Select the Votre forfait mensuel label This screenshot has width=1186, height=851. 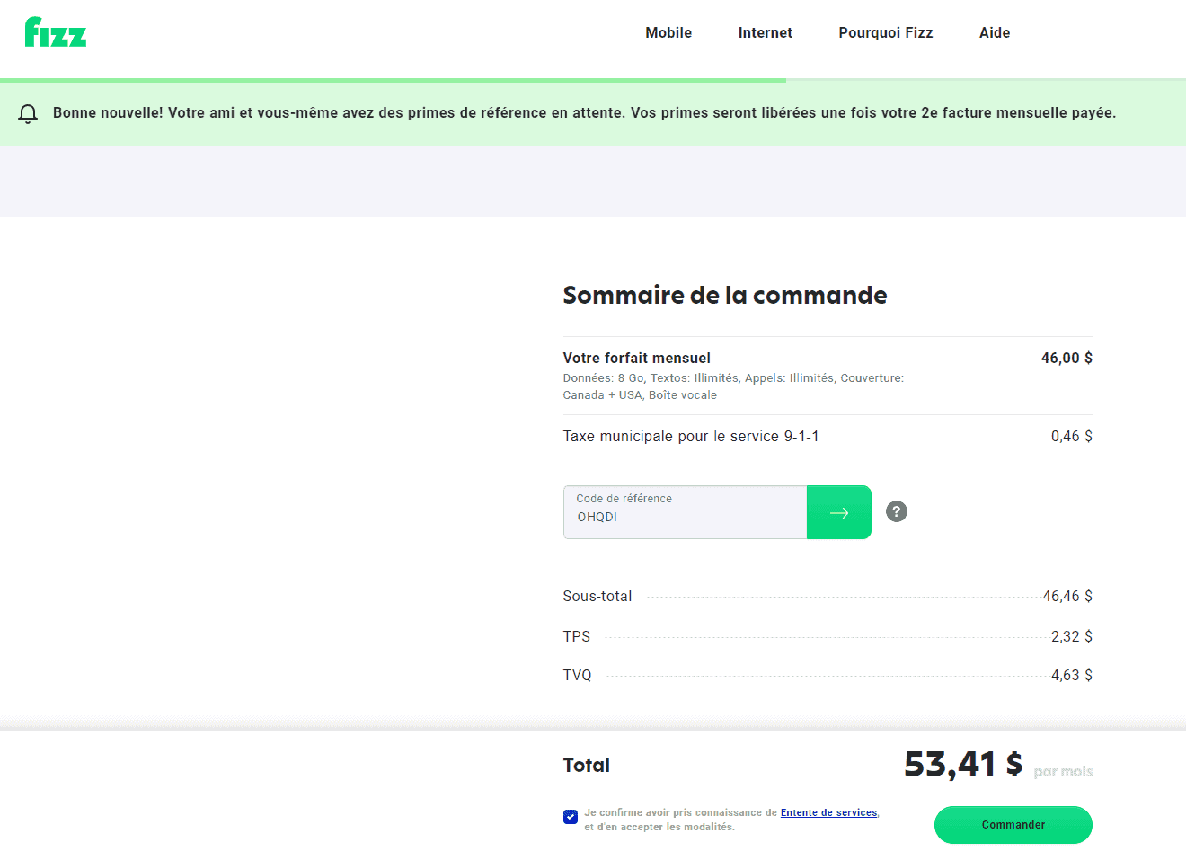[636, 358]
